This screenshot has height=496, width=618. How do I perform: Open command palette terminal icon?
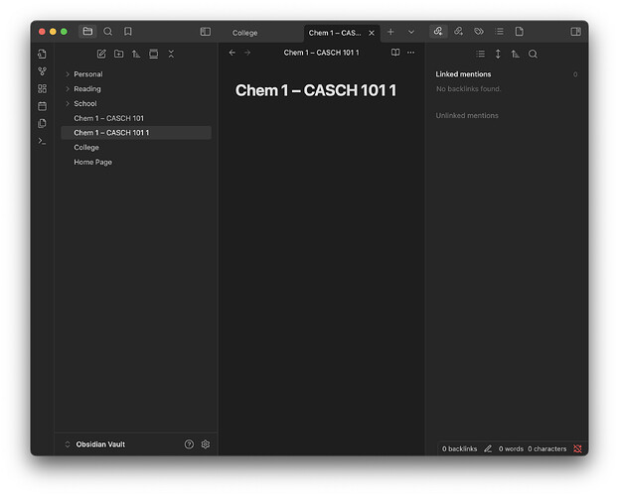point(42,141)
